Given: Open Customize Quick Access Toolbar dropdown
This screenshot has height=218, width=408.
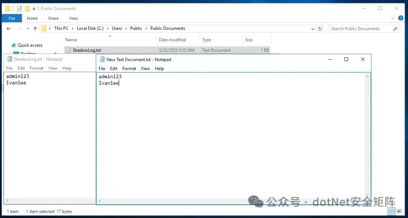Looking at the screenshot, I should (x=34, y=9).
